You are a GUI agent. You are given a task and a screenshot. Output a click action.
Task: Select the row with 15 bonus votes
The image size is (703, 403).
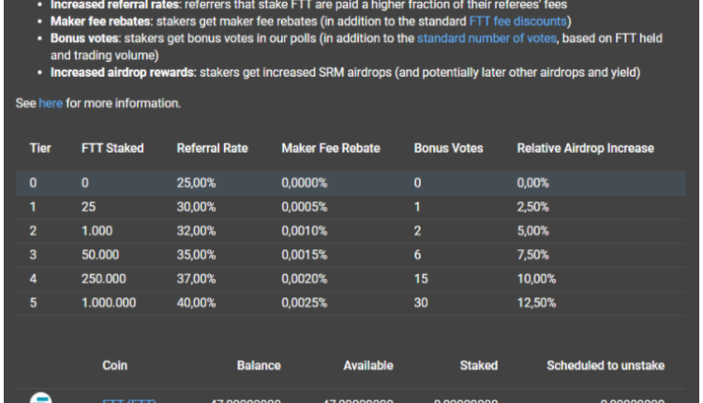coord(351,278)
